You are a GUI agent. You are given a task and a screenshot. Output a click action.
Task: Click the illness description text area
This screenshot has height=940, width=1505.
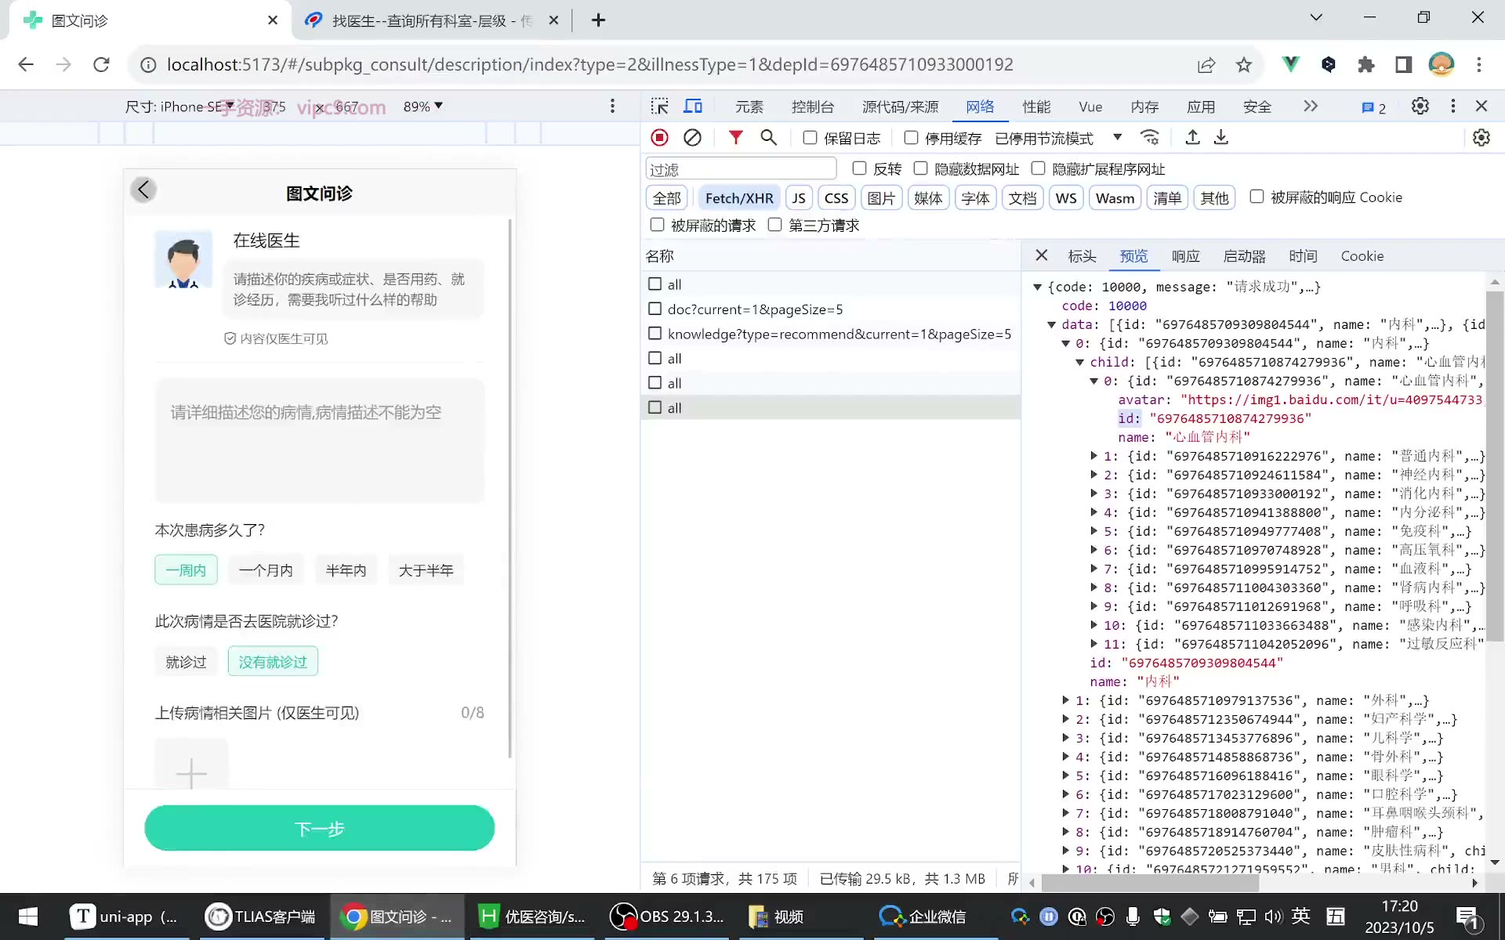[320, 440]
